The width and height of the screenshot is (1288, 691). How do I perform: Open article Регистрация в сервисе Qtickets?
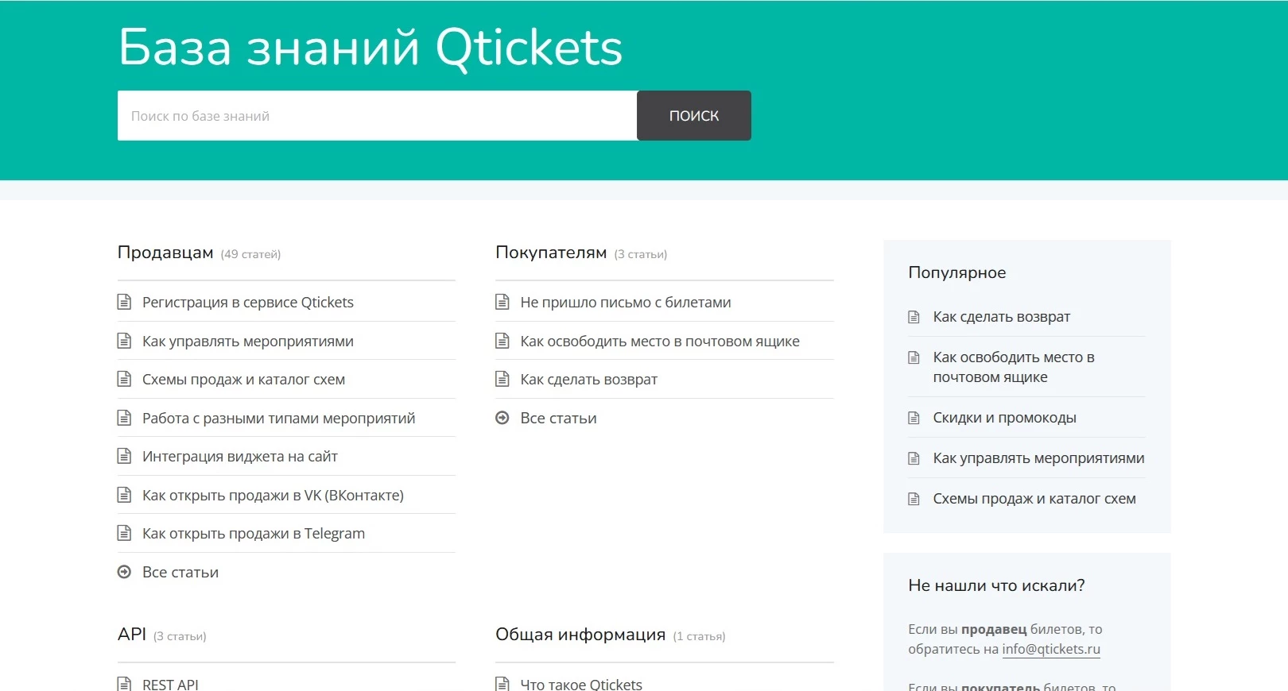click(248, 302)
